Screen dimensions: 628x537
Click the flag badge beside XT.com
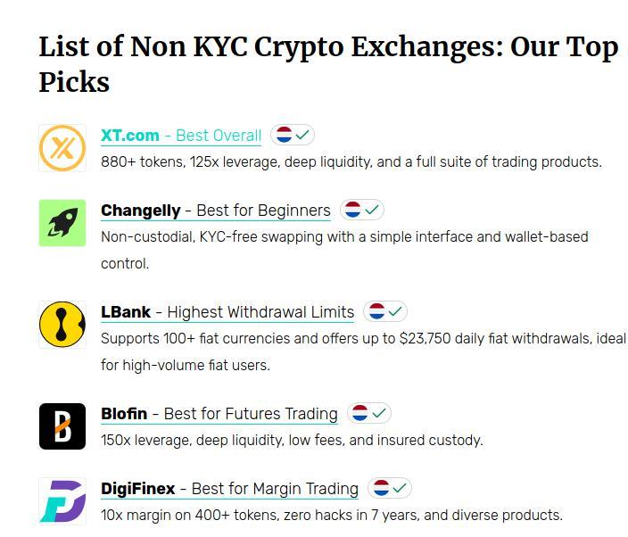tap(293, 135)
